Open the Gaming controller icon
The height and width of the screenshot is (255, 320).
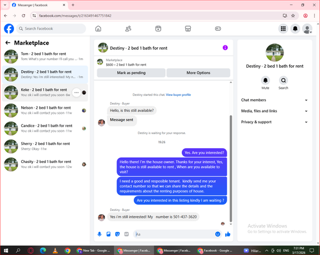click(218, 29)
